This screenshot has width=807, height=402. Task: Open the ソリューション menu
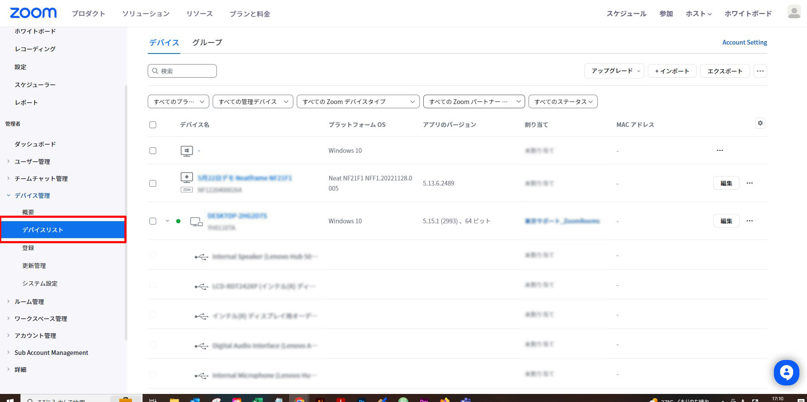(x=146, y=14)
